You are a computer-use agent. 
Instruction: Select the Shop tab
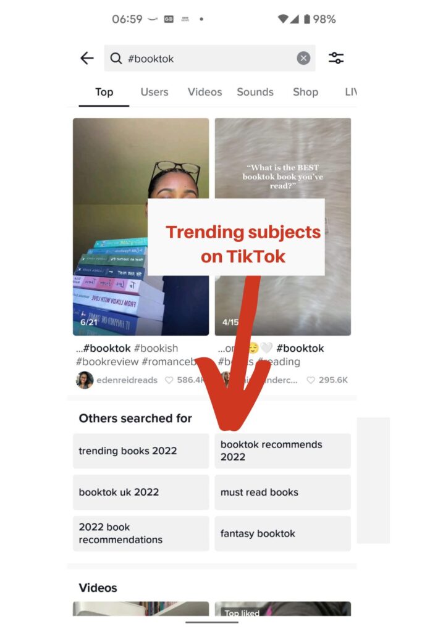coord(305,92)
